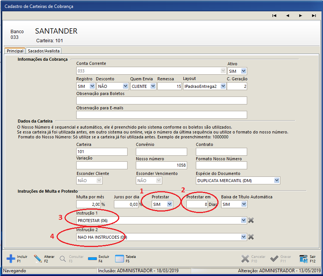Open the Conta Corrente dropdown
This screenshot has width=323, height=276.
223,71
